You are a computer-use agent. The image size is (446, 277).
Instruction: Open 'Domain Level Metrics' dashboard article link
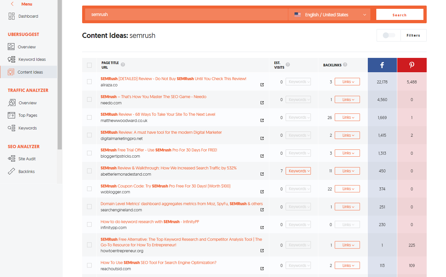point(182,204)
